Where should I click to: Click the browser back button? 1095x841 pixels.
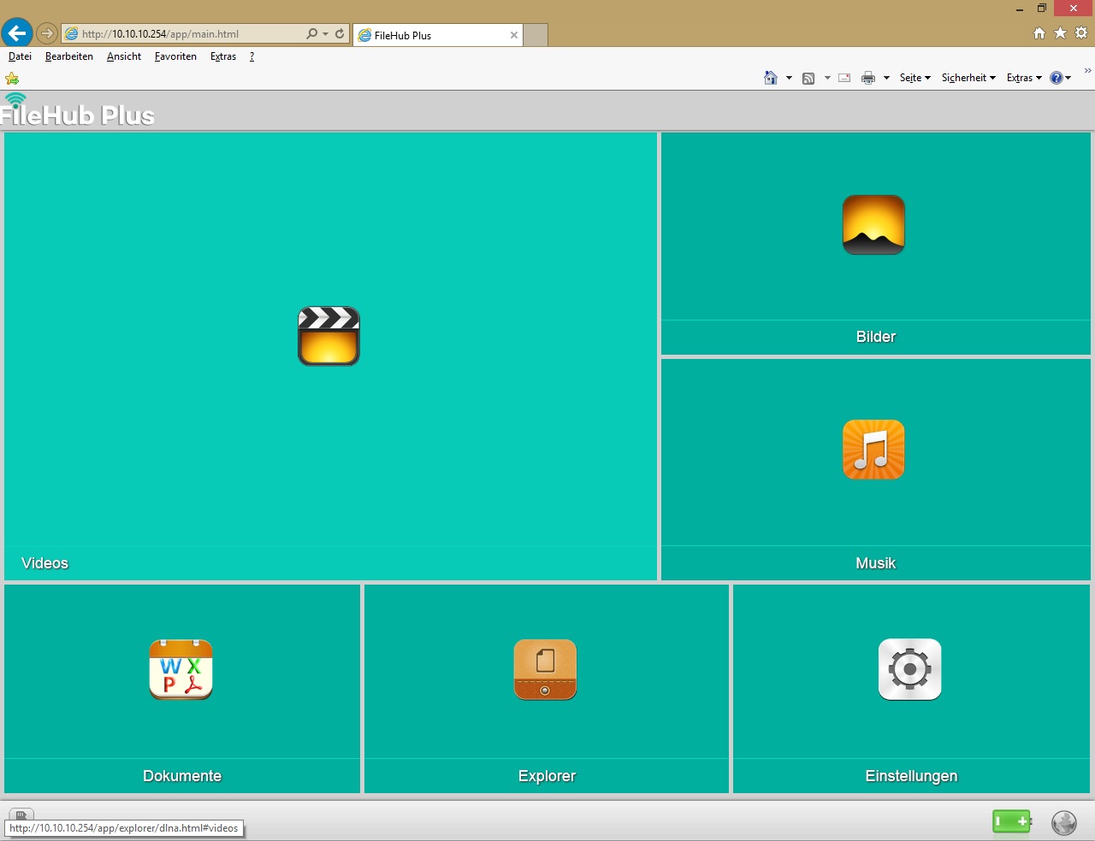(17, 33)
